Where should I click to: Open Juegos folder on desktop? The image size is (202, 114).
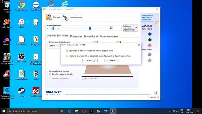36,23
